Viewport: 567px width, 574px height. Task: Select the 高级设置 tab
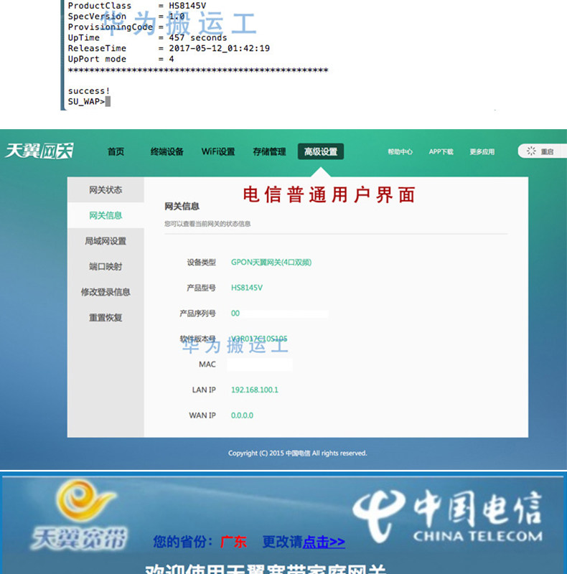click(x=321, y=151)
